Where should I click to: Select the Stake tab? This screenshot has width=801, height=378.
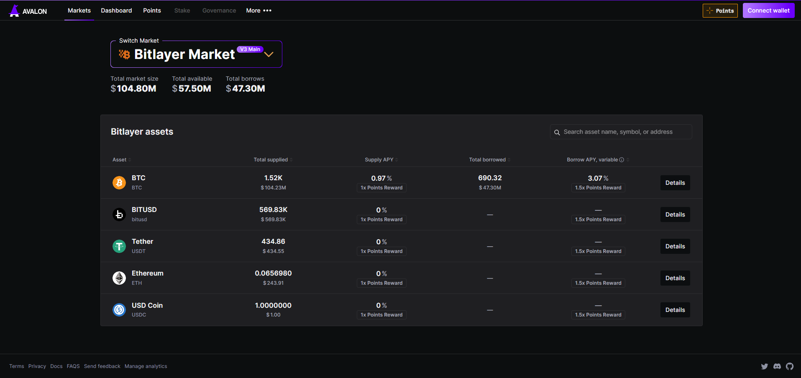pos(182,10)
